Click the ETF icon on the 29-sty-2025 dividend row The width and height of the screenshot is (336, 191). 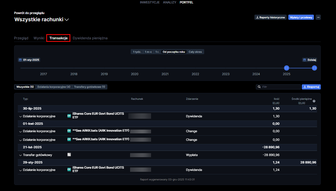69,169
